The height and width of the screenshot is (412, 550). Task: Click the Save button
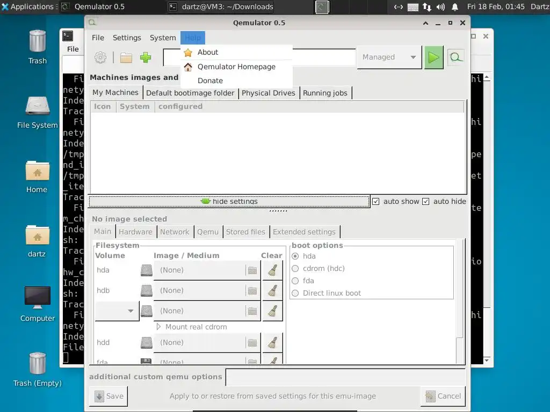click(x=108, y=396)
